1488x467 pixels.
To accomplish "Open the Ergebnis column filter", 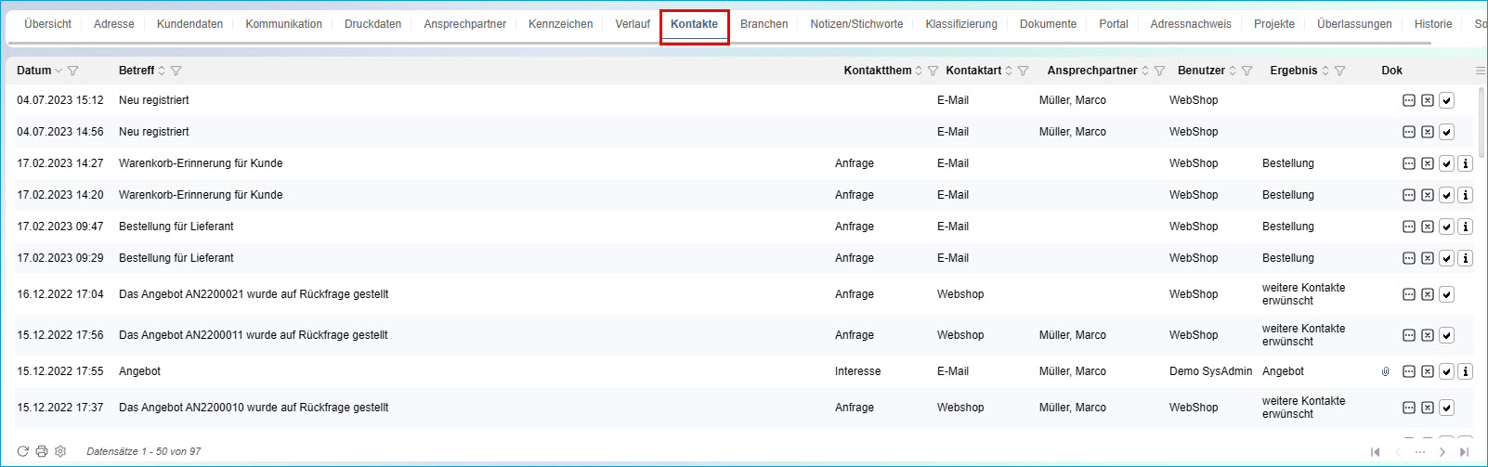I will [x=1339, y=71].
